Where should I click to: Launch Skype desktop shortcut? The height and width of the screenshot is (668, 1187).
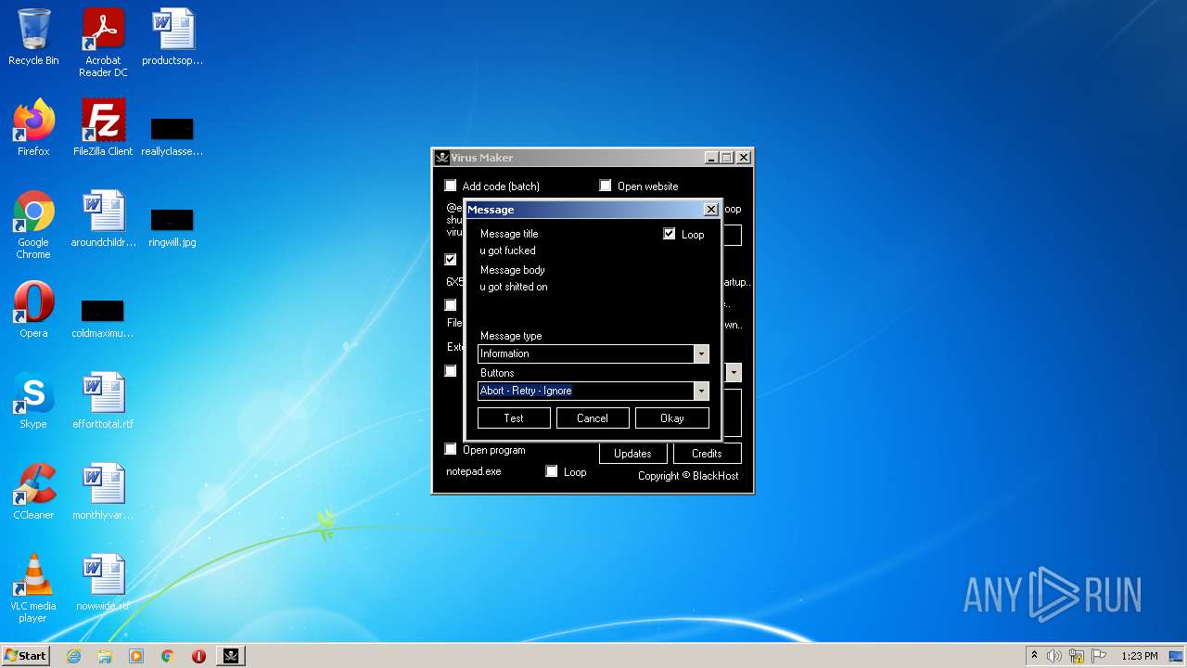33,401
